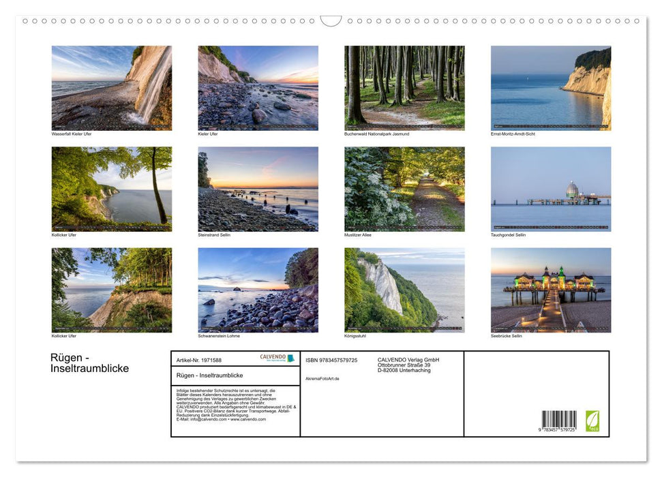Open the Mustitzer Allee path photo

tap(404, 189)
